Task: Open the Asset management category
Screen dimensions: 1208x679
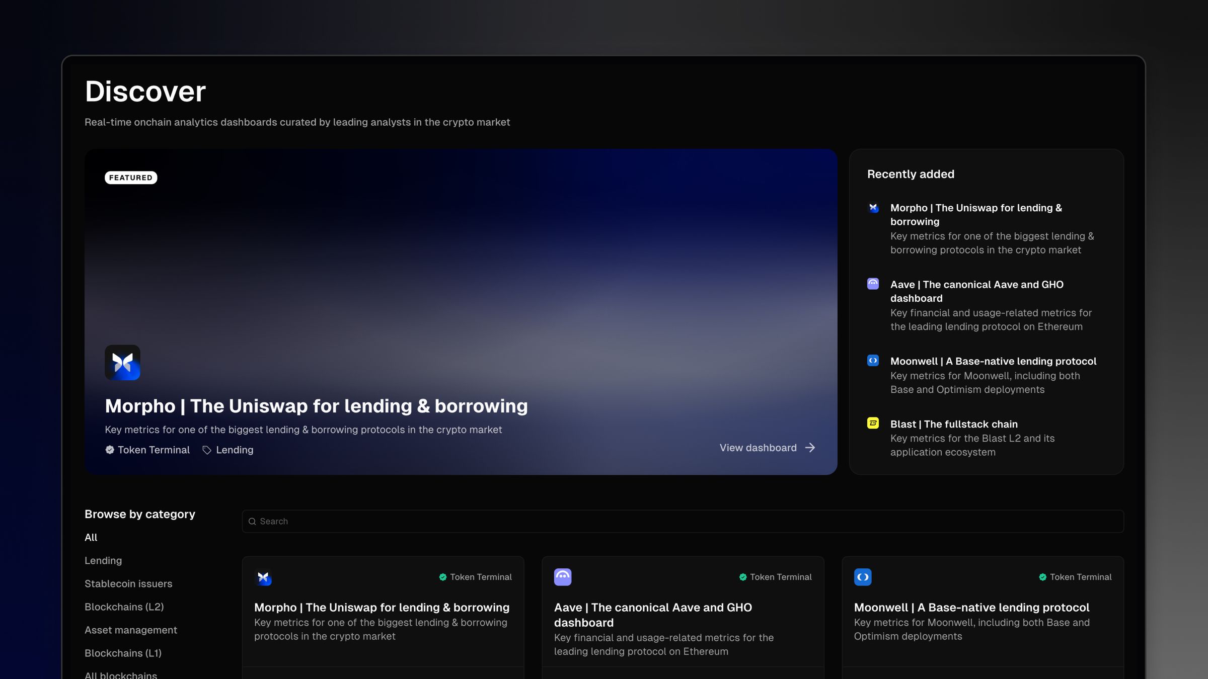Action: tap(130, 630)
